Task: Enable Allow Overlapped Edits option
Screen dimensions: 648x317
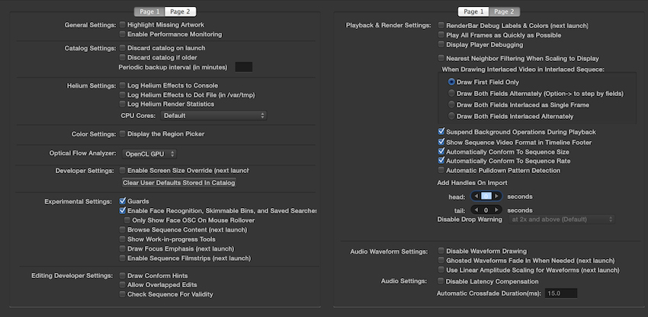Action: pos(123,284)
